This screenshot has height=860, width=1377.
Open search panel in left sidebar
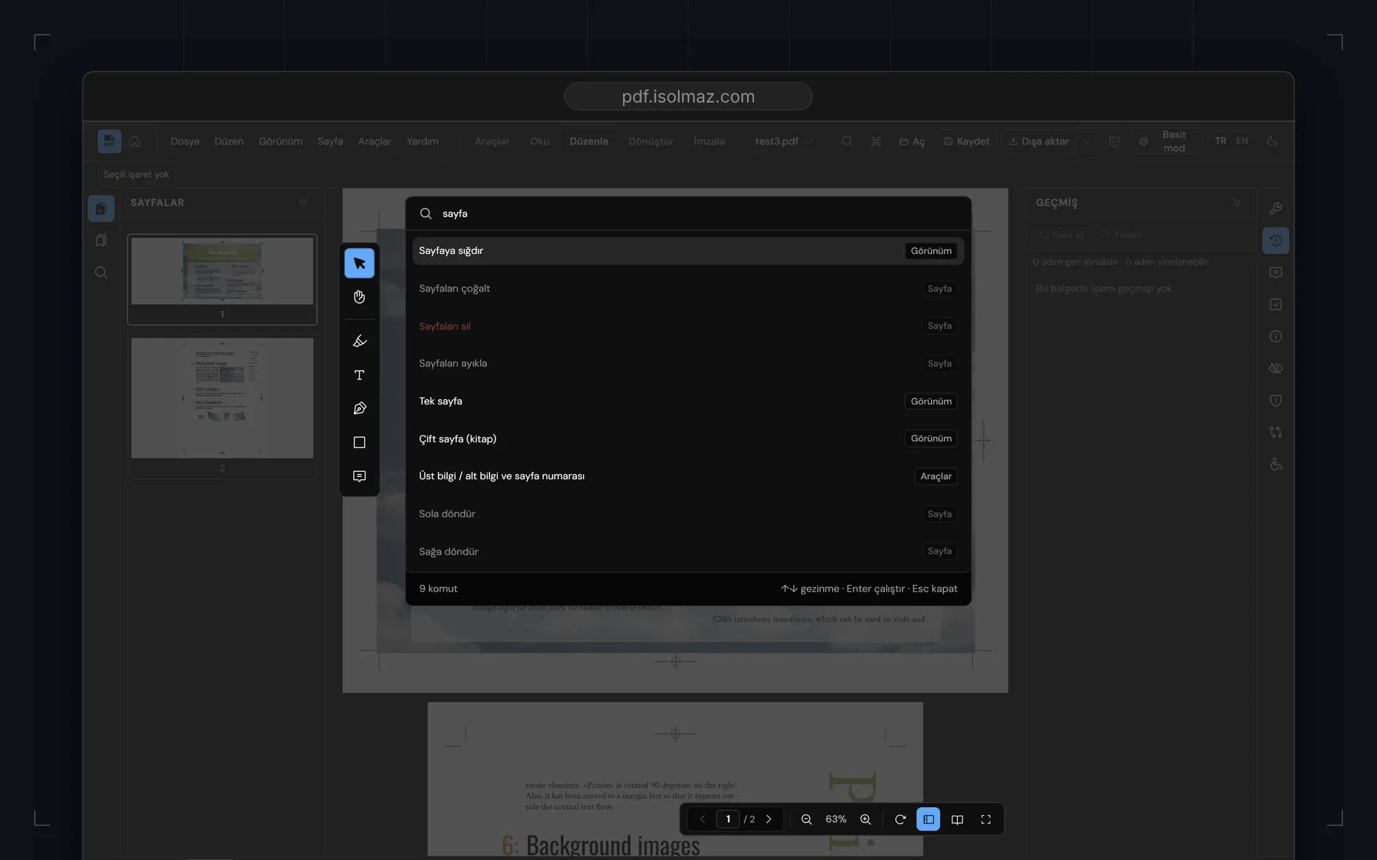(x=101, y=272)
